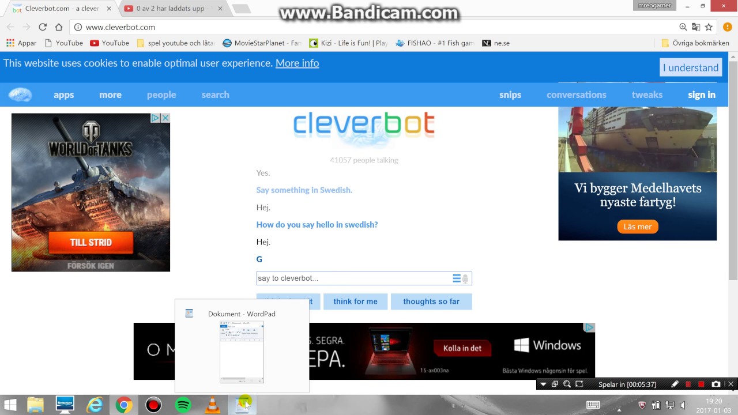Open Internet Explorer from taskbar
The image size is (738, 415).
tap(95, 405)
